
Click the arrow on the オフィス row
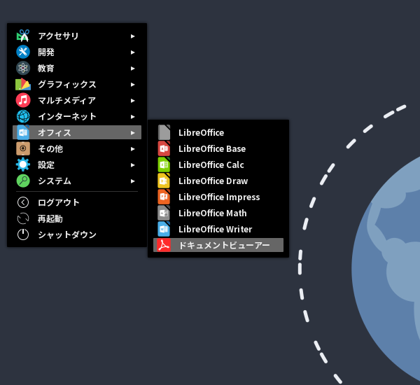[132, 132]
